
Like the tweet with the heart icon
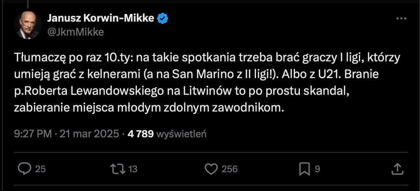coord(210,169)
